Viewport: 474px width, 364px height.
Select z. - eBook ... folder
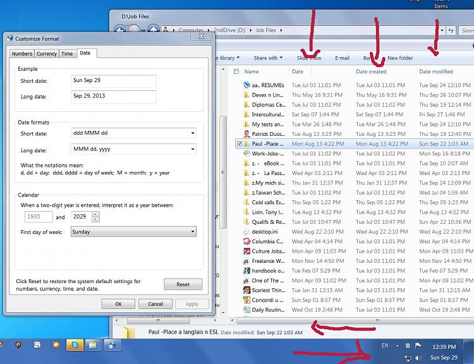[268, 163]
